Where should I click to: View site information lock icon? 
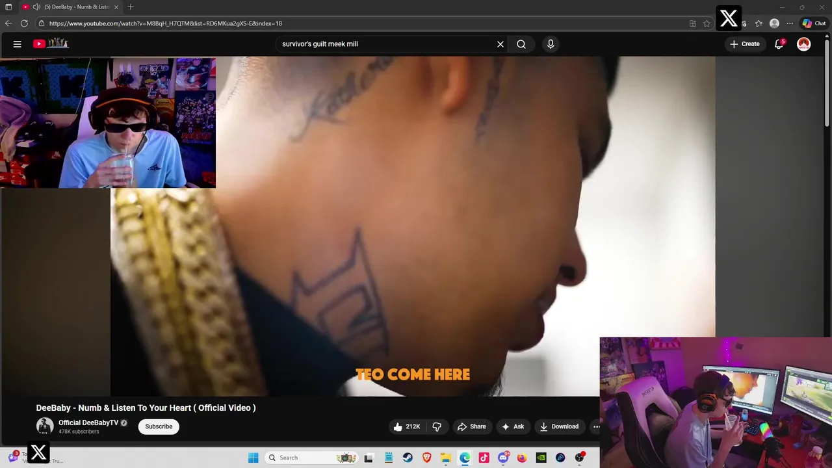click(x=42, y=23)
